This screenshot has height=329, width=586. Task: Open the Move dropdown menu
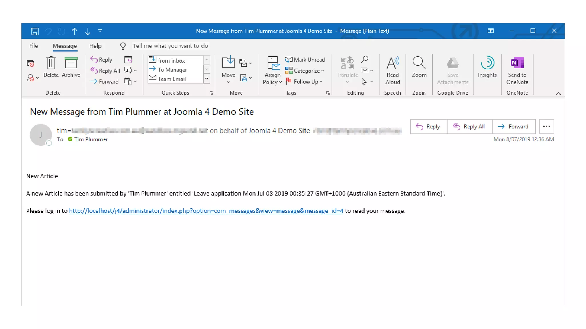228,75
